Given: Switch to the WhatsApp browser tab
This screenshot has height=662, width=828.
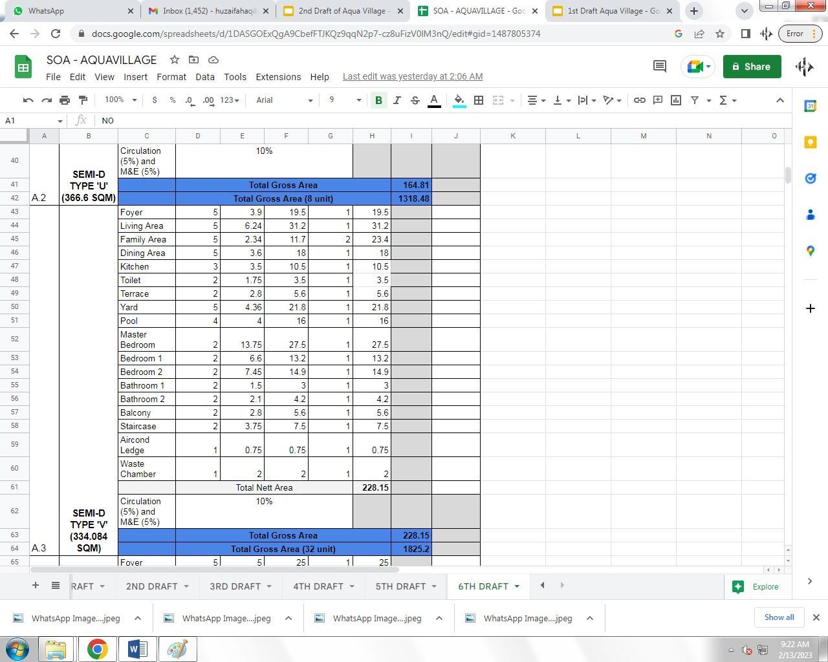Looking at the screenshot, I should tap(72, 11).
